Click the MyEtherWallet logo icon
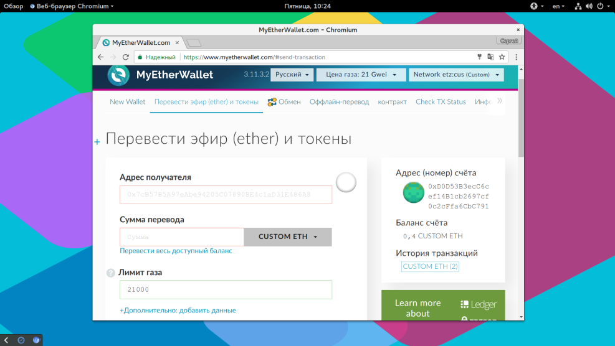Image resolution: width=615 pixels, height=346 pixels. point(118,75)
